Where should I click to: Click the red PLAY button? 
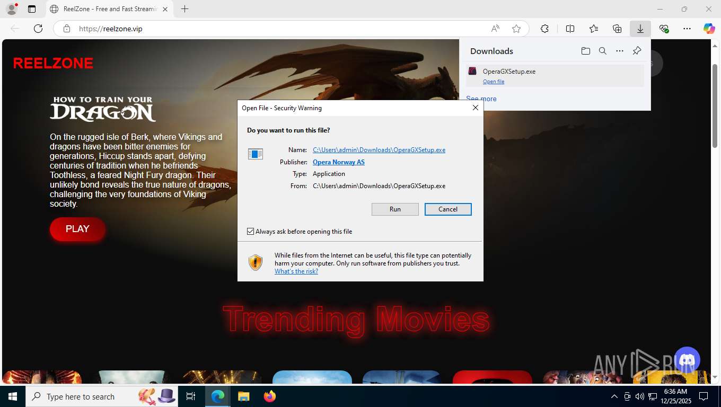point(77,229)
